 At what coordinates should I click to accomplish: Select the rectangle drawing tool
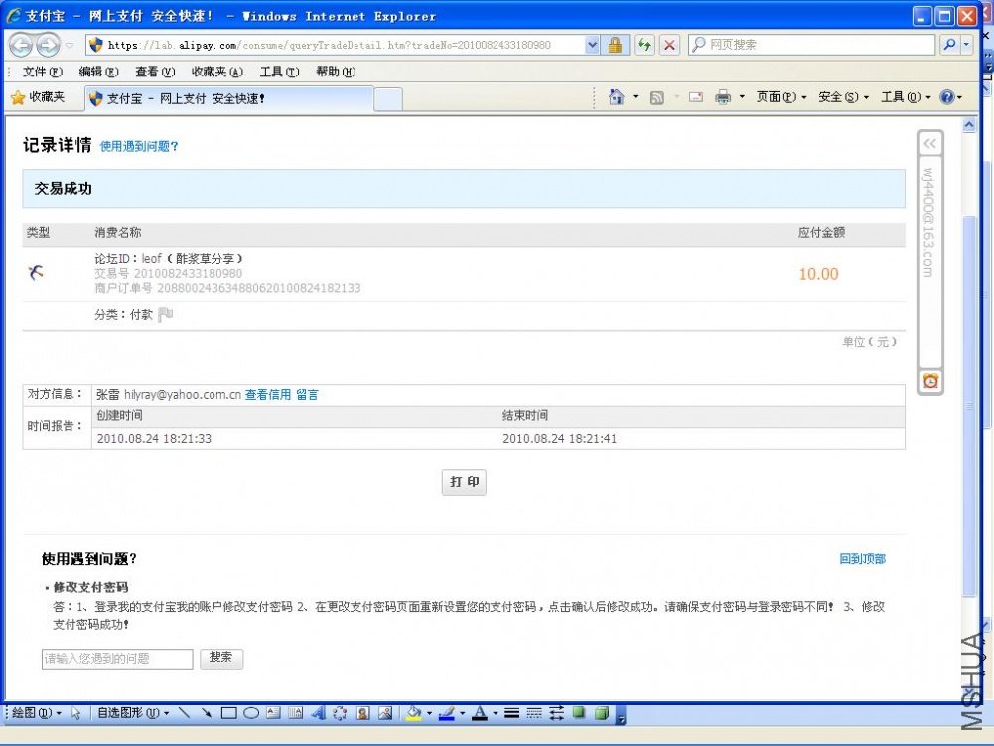228,713
